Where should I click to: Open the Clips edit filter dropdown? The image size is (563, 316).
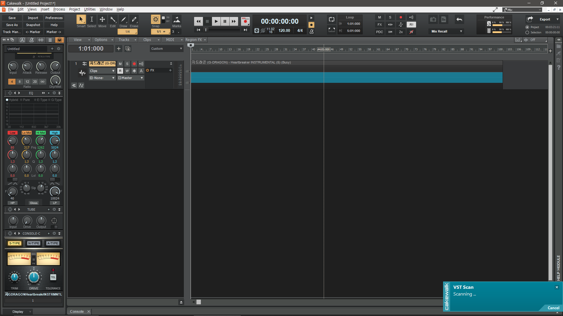coord(102,71)
